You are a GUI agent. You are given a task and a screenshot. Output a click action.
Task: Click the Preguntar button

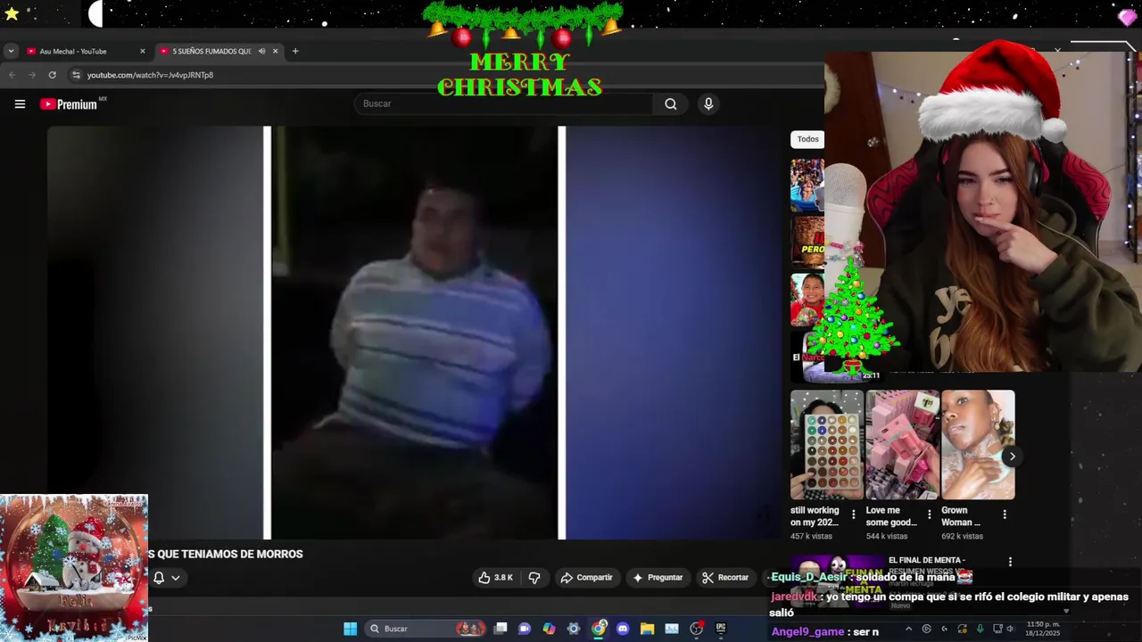[658, 578]
